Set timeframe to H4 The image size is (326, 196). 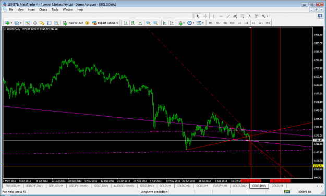pyautogui.click(x=246, y=23)
